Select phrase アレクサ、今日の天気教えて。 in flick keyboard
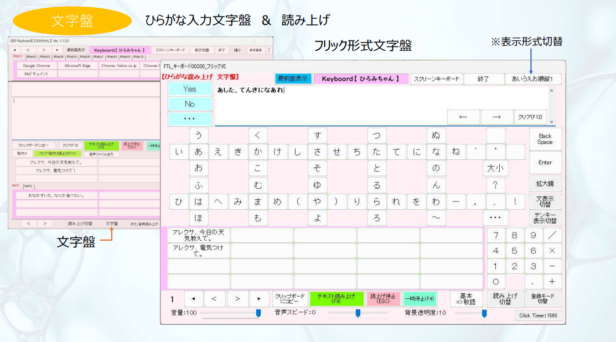The width and height of the screenshot is (616, 342). click(x=198, y=235)
